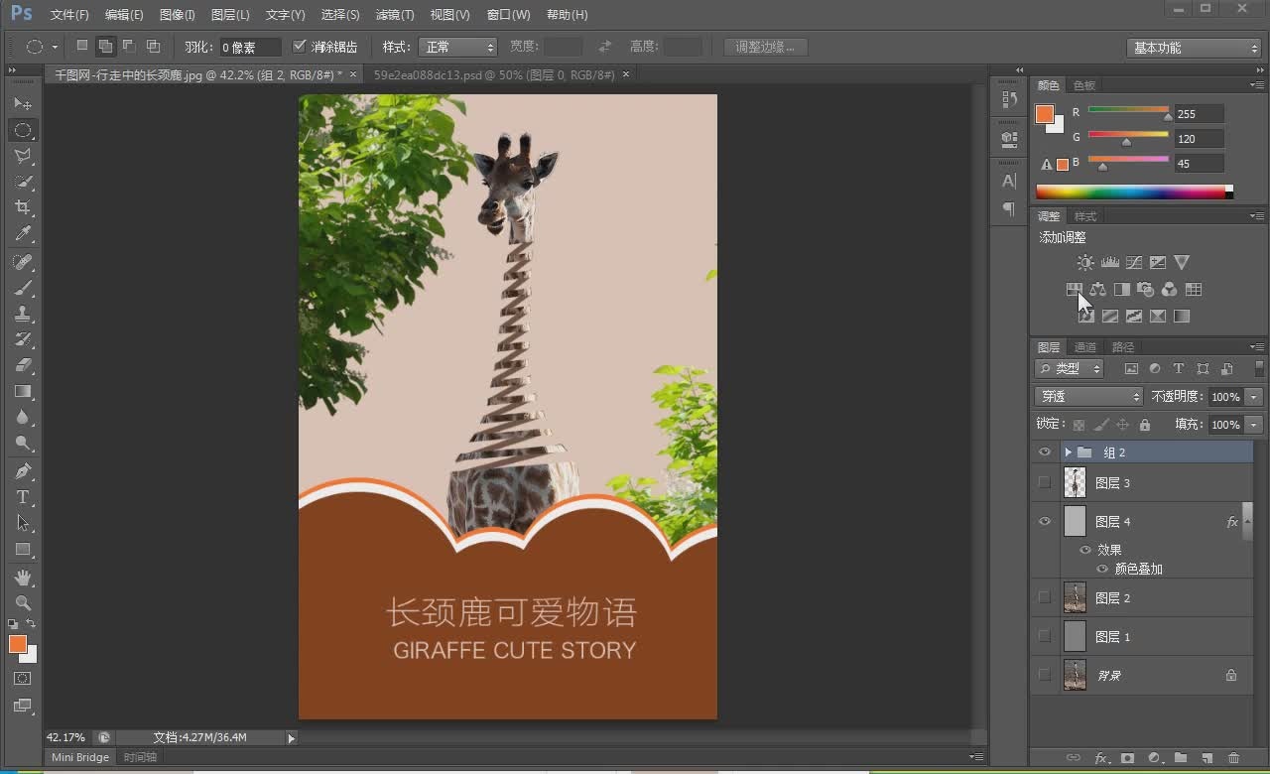Open the layer filter 类型 dropdown

coord(1070,368)
